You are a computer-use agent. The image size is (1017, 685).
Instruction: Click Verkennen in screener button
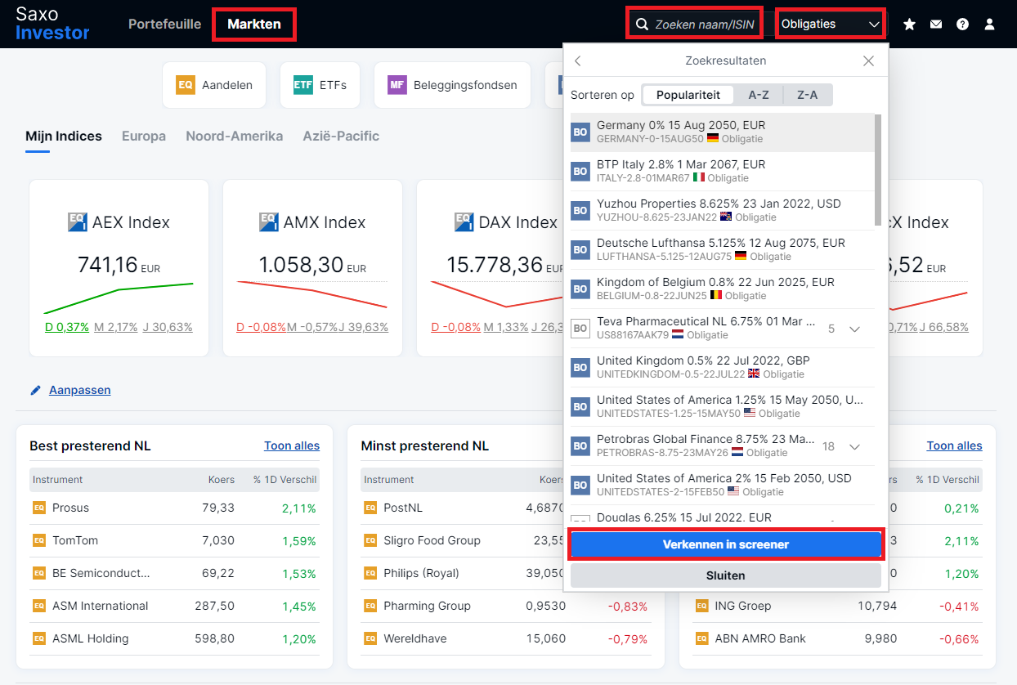pos(726,544)
